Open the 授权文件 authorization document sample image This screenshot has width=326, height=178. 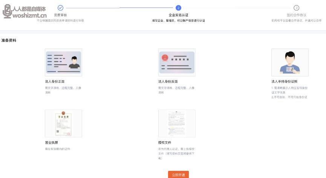click(177, 123)
